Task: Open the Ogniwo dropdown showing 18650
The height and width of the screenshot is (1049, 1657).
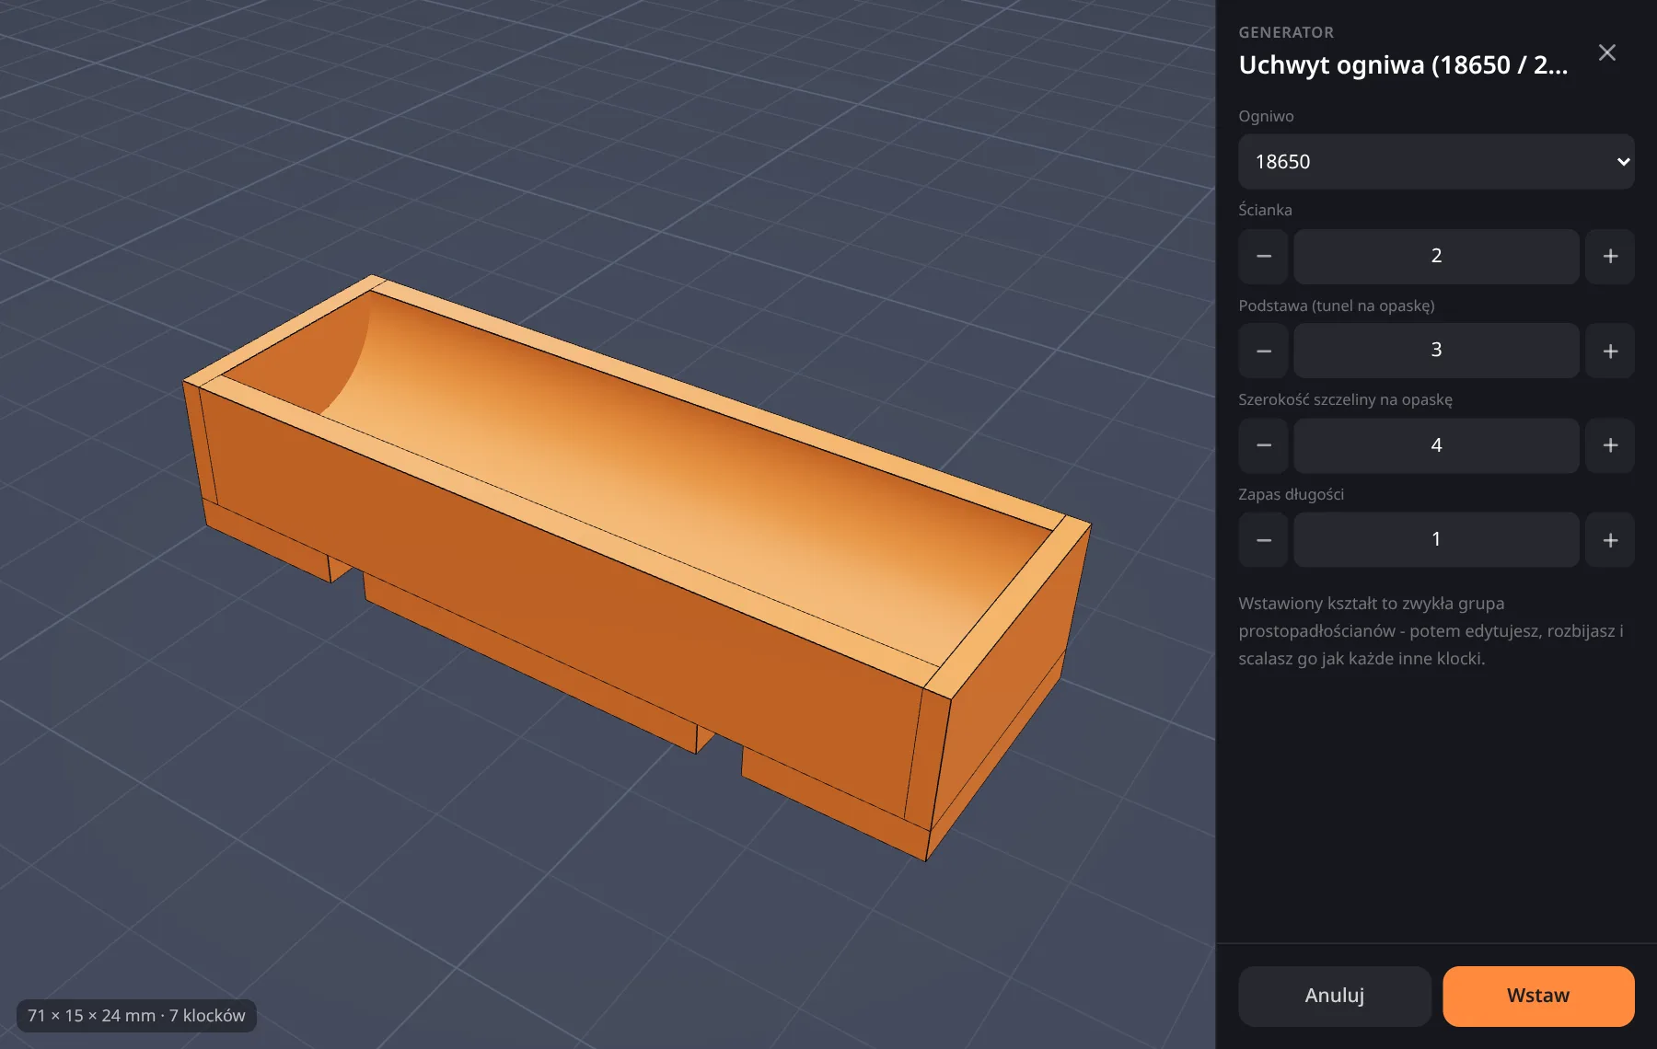Action: click(x=1436, y=162)
